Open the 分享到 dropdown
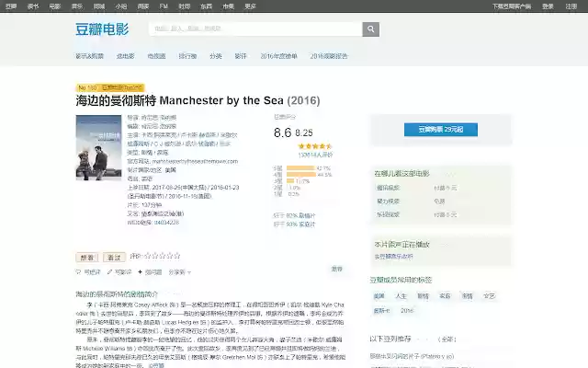The image size is (588, 368). tap(180, 272)
